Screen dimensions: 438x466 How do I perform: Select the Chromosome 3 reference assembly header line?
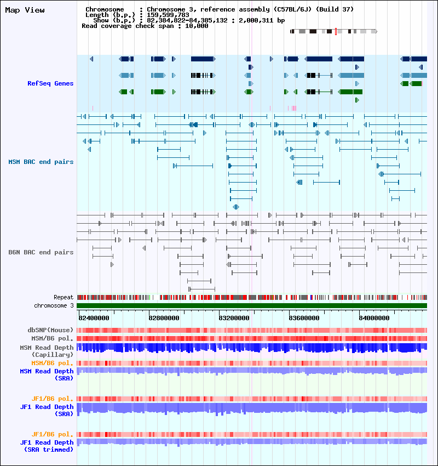(220, 9)
